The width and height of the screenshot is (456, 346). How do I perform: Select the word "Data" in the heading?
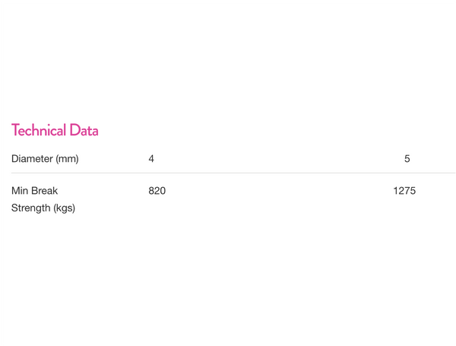(x=84, y=130)
